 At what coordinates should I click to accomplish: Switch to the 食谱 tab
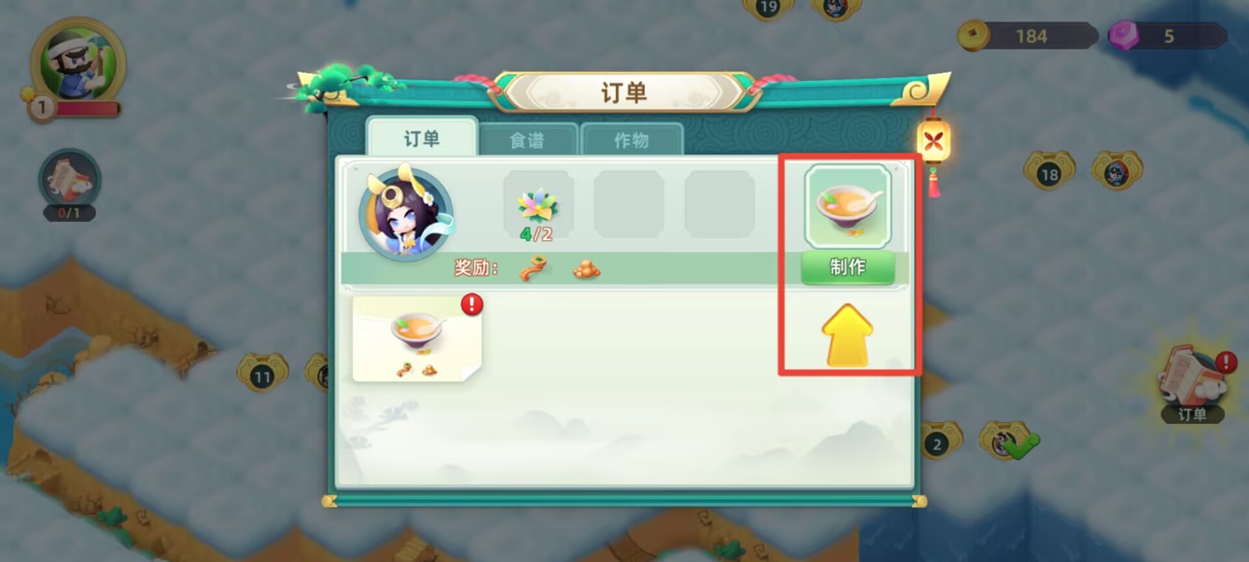[528, 139]
